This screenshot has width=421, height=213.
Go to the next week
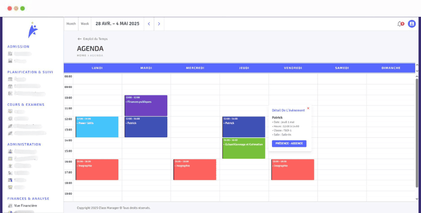pyautogui.click(x=159, y=24)
